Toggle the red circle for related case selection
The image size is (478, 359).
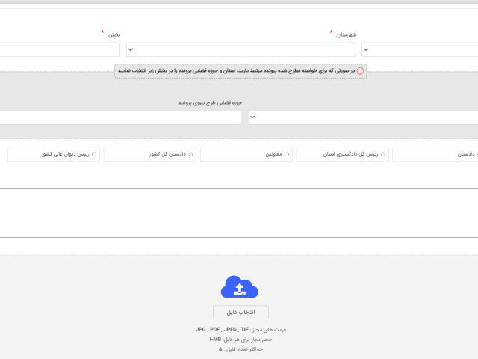pyautogui.click(x=360, y=70)
